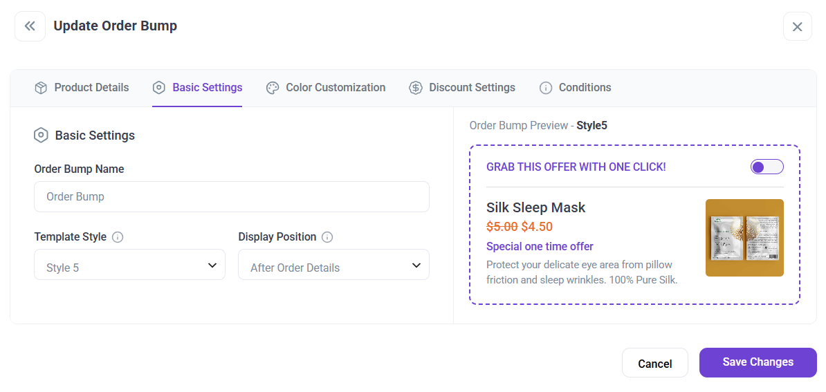
Task: Click the Display Position info icon
Action: (x=328, y=237)
